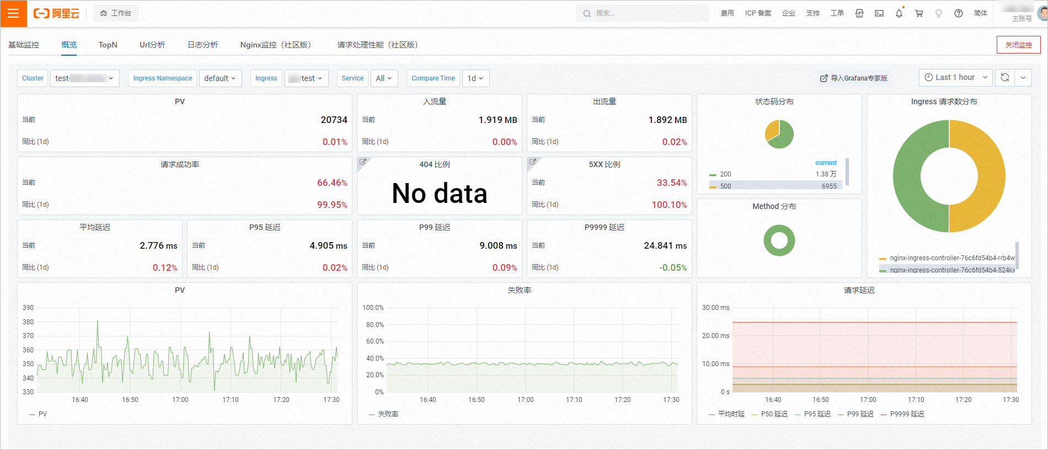Viewport: 1048px width, 450px height.
Task: Open the external link icon on 5XX 比例 panel
Action: click(x=533, y=162)
